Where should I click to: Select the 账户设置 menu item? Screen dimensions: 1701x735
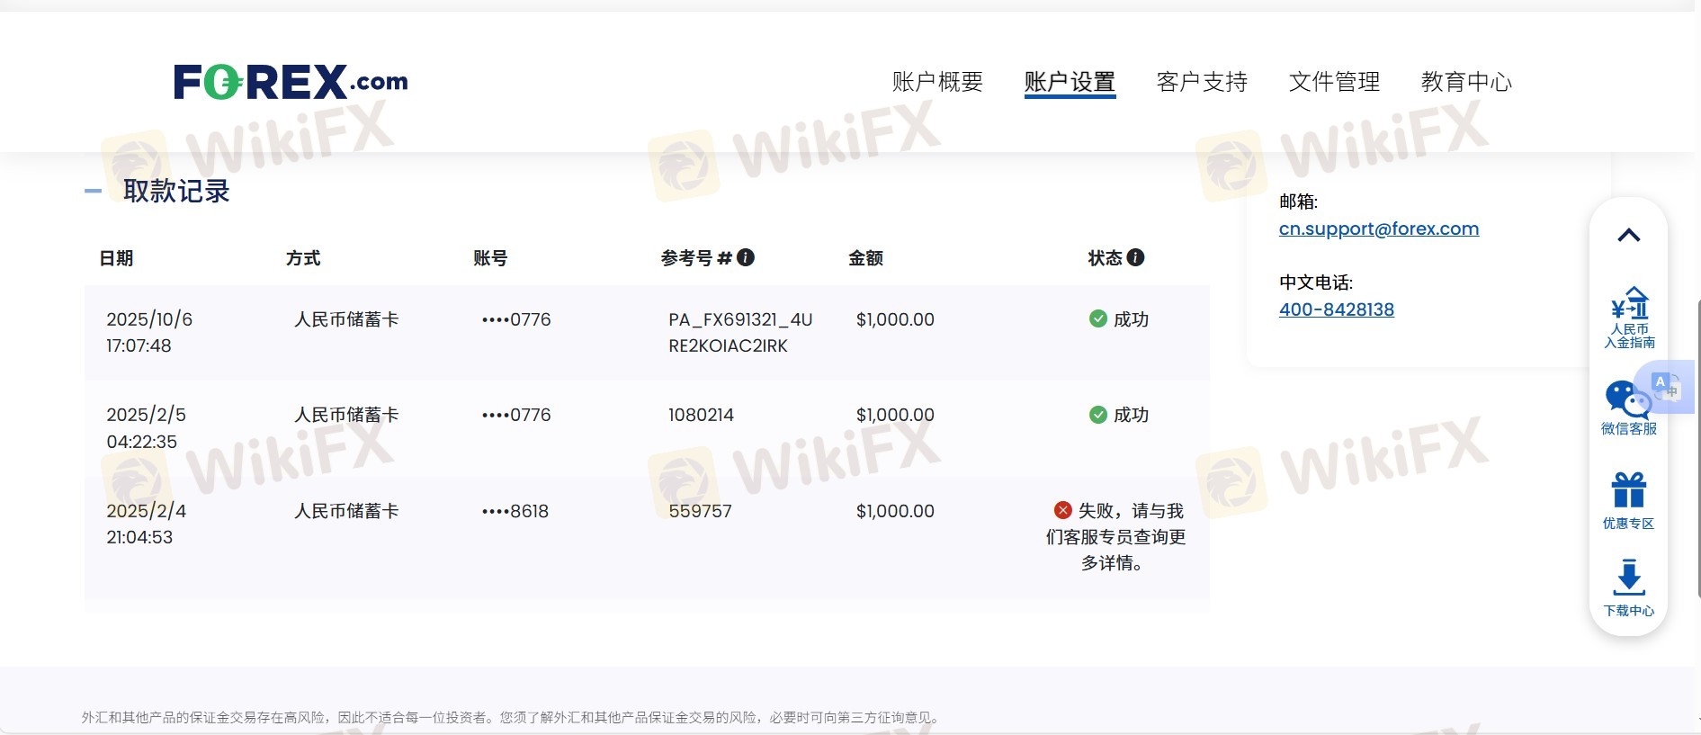1070,82
